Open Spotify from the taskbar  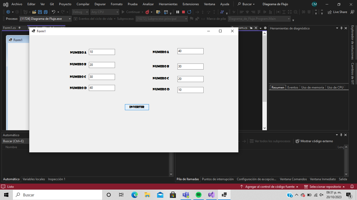click(198, 195)
